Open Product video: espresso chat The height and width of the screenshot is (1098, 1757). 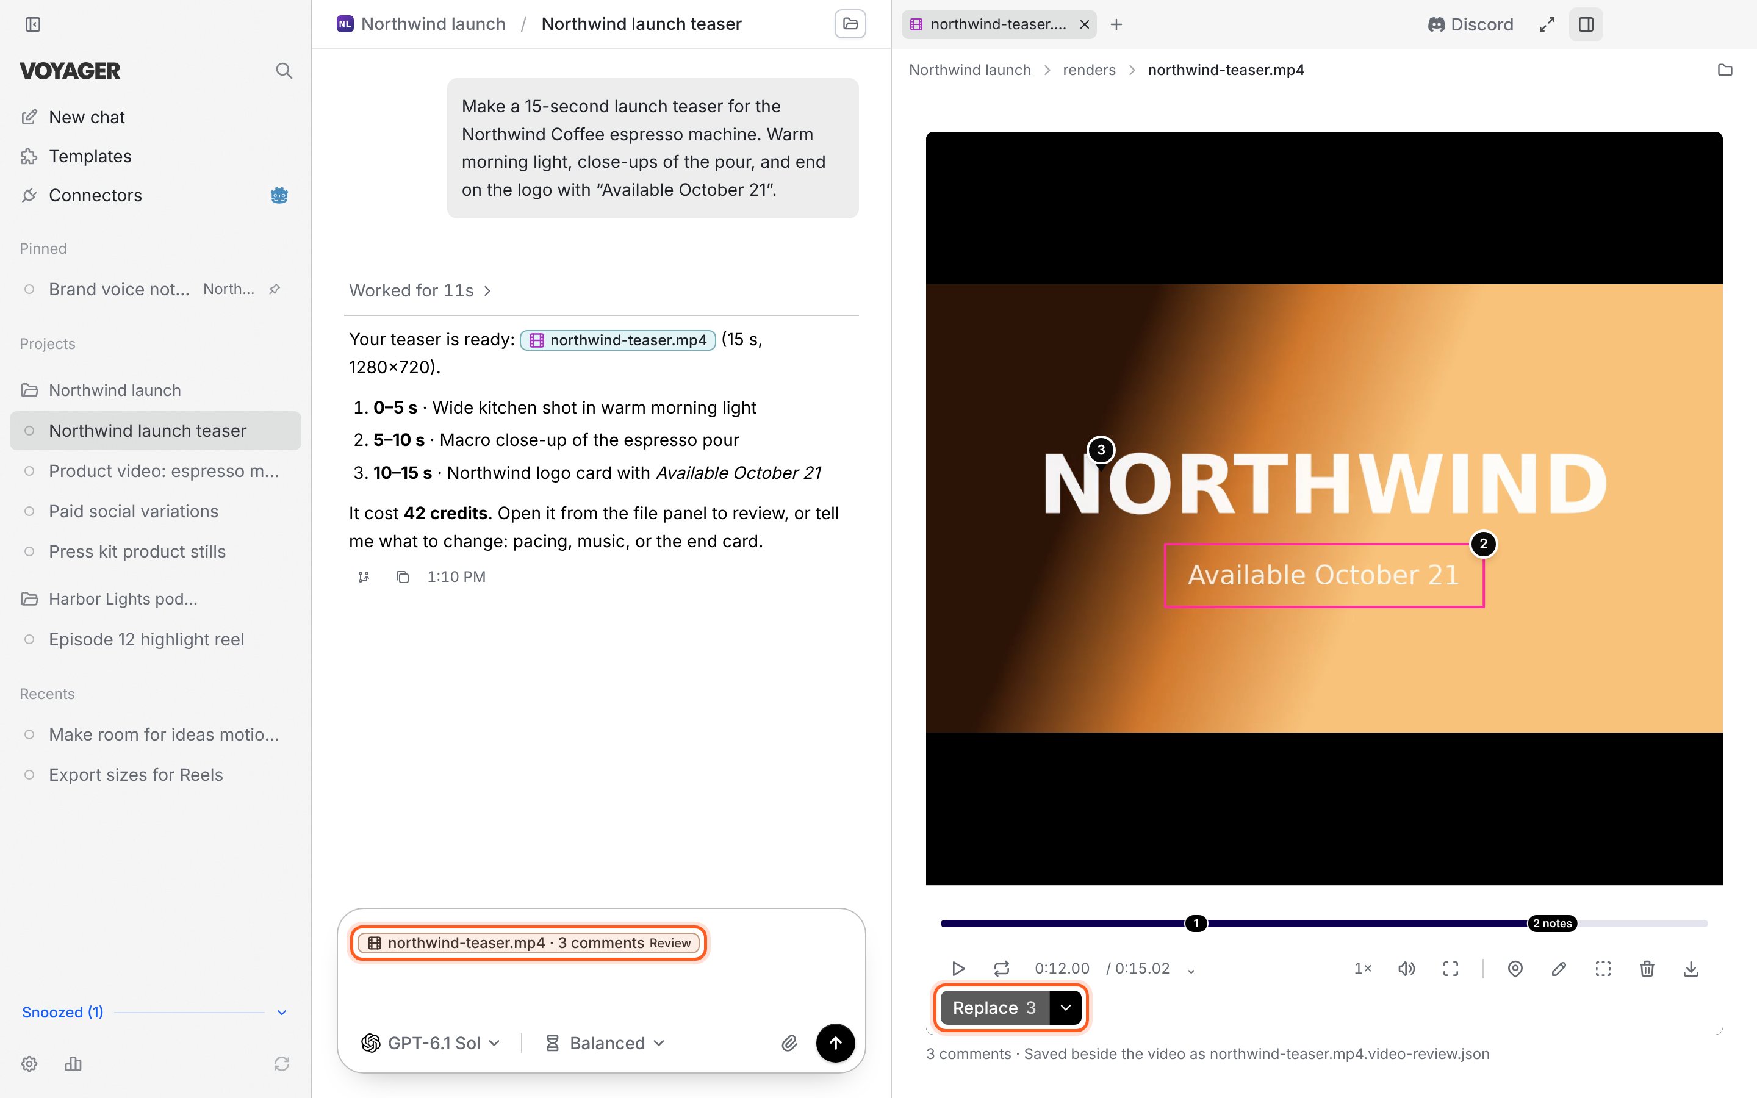click(x=156, y=470)
